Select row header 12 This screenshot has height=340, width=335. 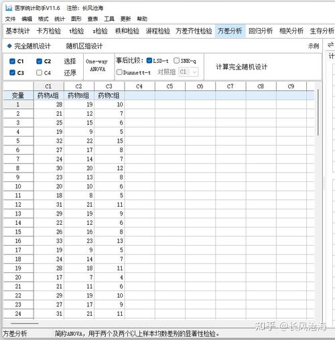[18, 204]
